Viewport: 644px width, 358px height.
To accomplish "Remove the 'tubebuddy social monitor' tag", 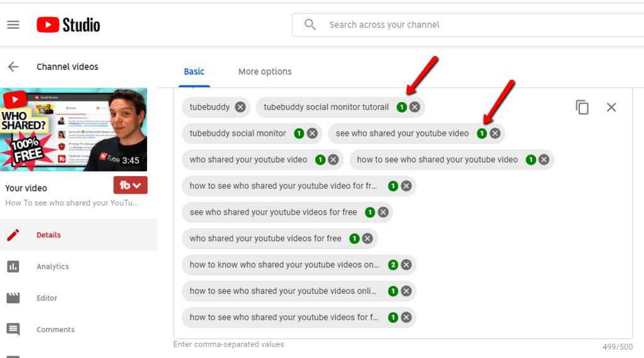I will (x=312, y=133).
